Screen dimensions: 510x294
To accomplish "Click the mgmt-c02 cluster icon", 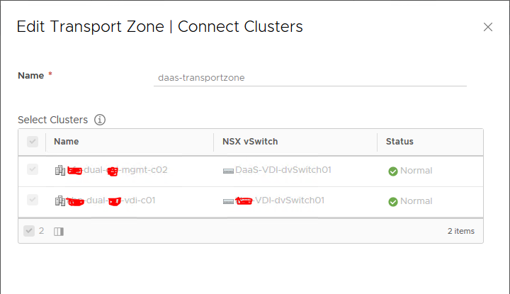I will pos(60,170).
